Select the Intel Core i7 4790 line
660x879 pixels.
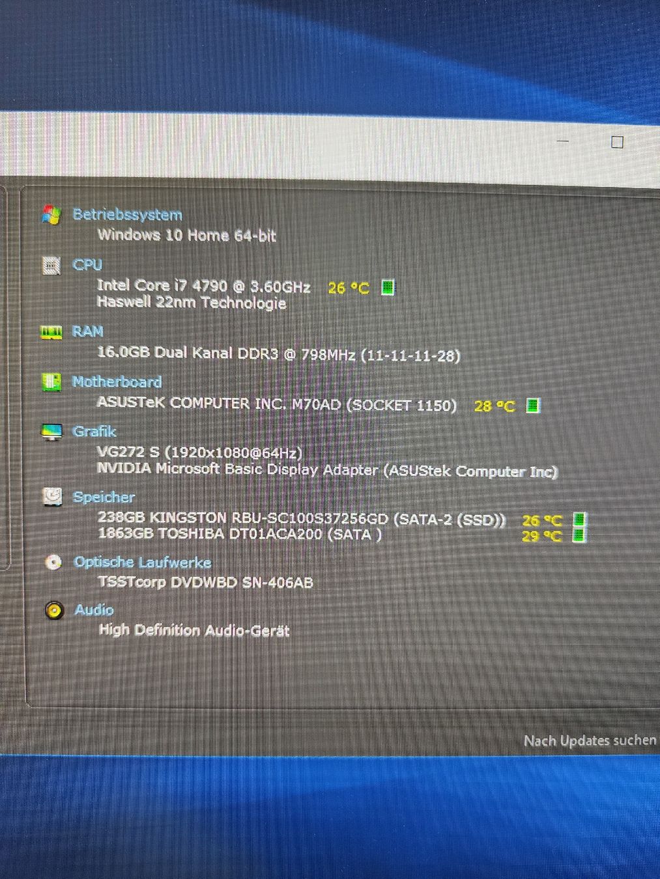(x=204, y=286)
